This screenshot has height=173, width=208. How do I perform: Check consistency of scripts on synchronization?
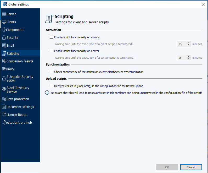click(51, 72)
